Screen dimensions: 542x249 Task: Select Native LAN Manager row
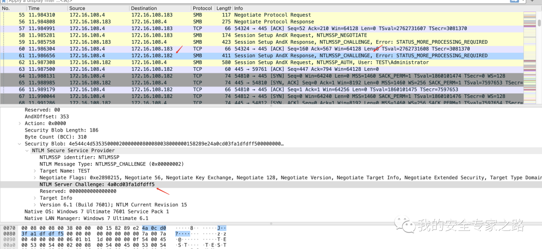tap(86, 218)
